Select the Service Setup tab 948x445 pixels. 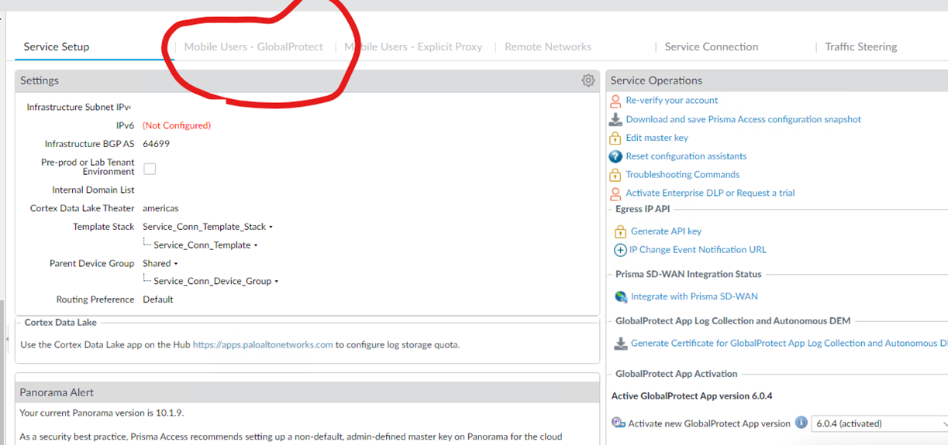tap(57, 46)
